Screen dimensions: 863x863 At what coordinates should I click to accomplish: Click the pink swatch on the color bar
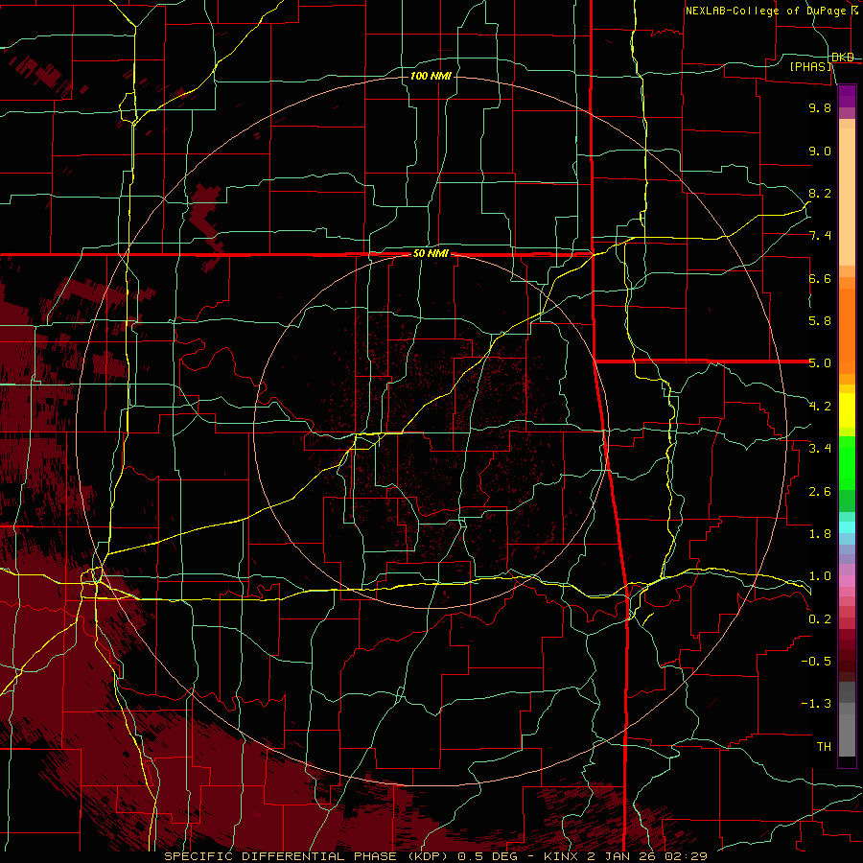pos(847,581)
